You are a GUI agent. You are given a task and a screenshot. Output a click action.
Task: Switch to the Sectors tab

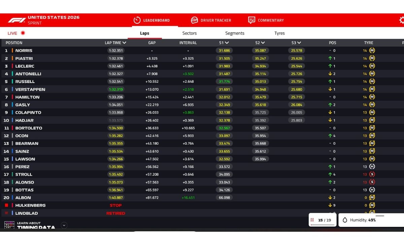coord(190,33)
